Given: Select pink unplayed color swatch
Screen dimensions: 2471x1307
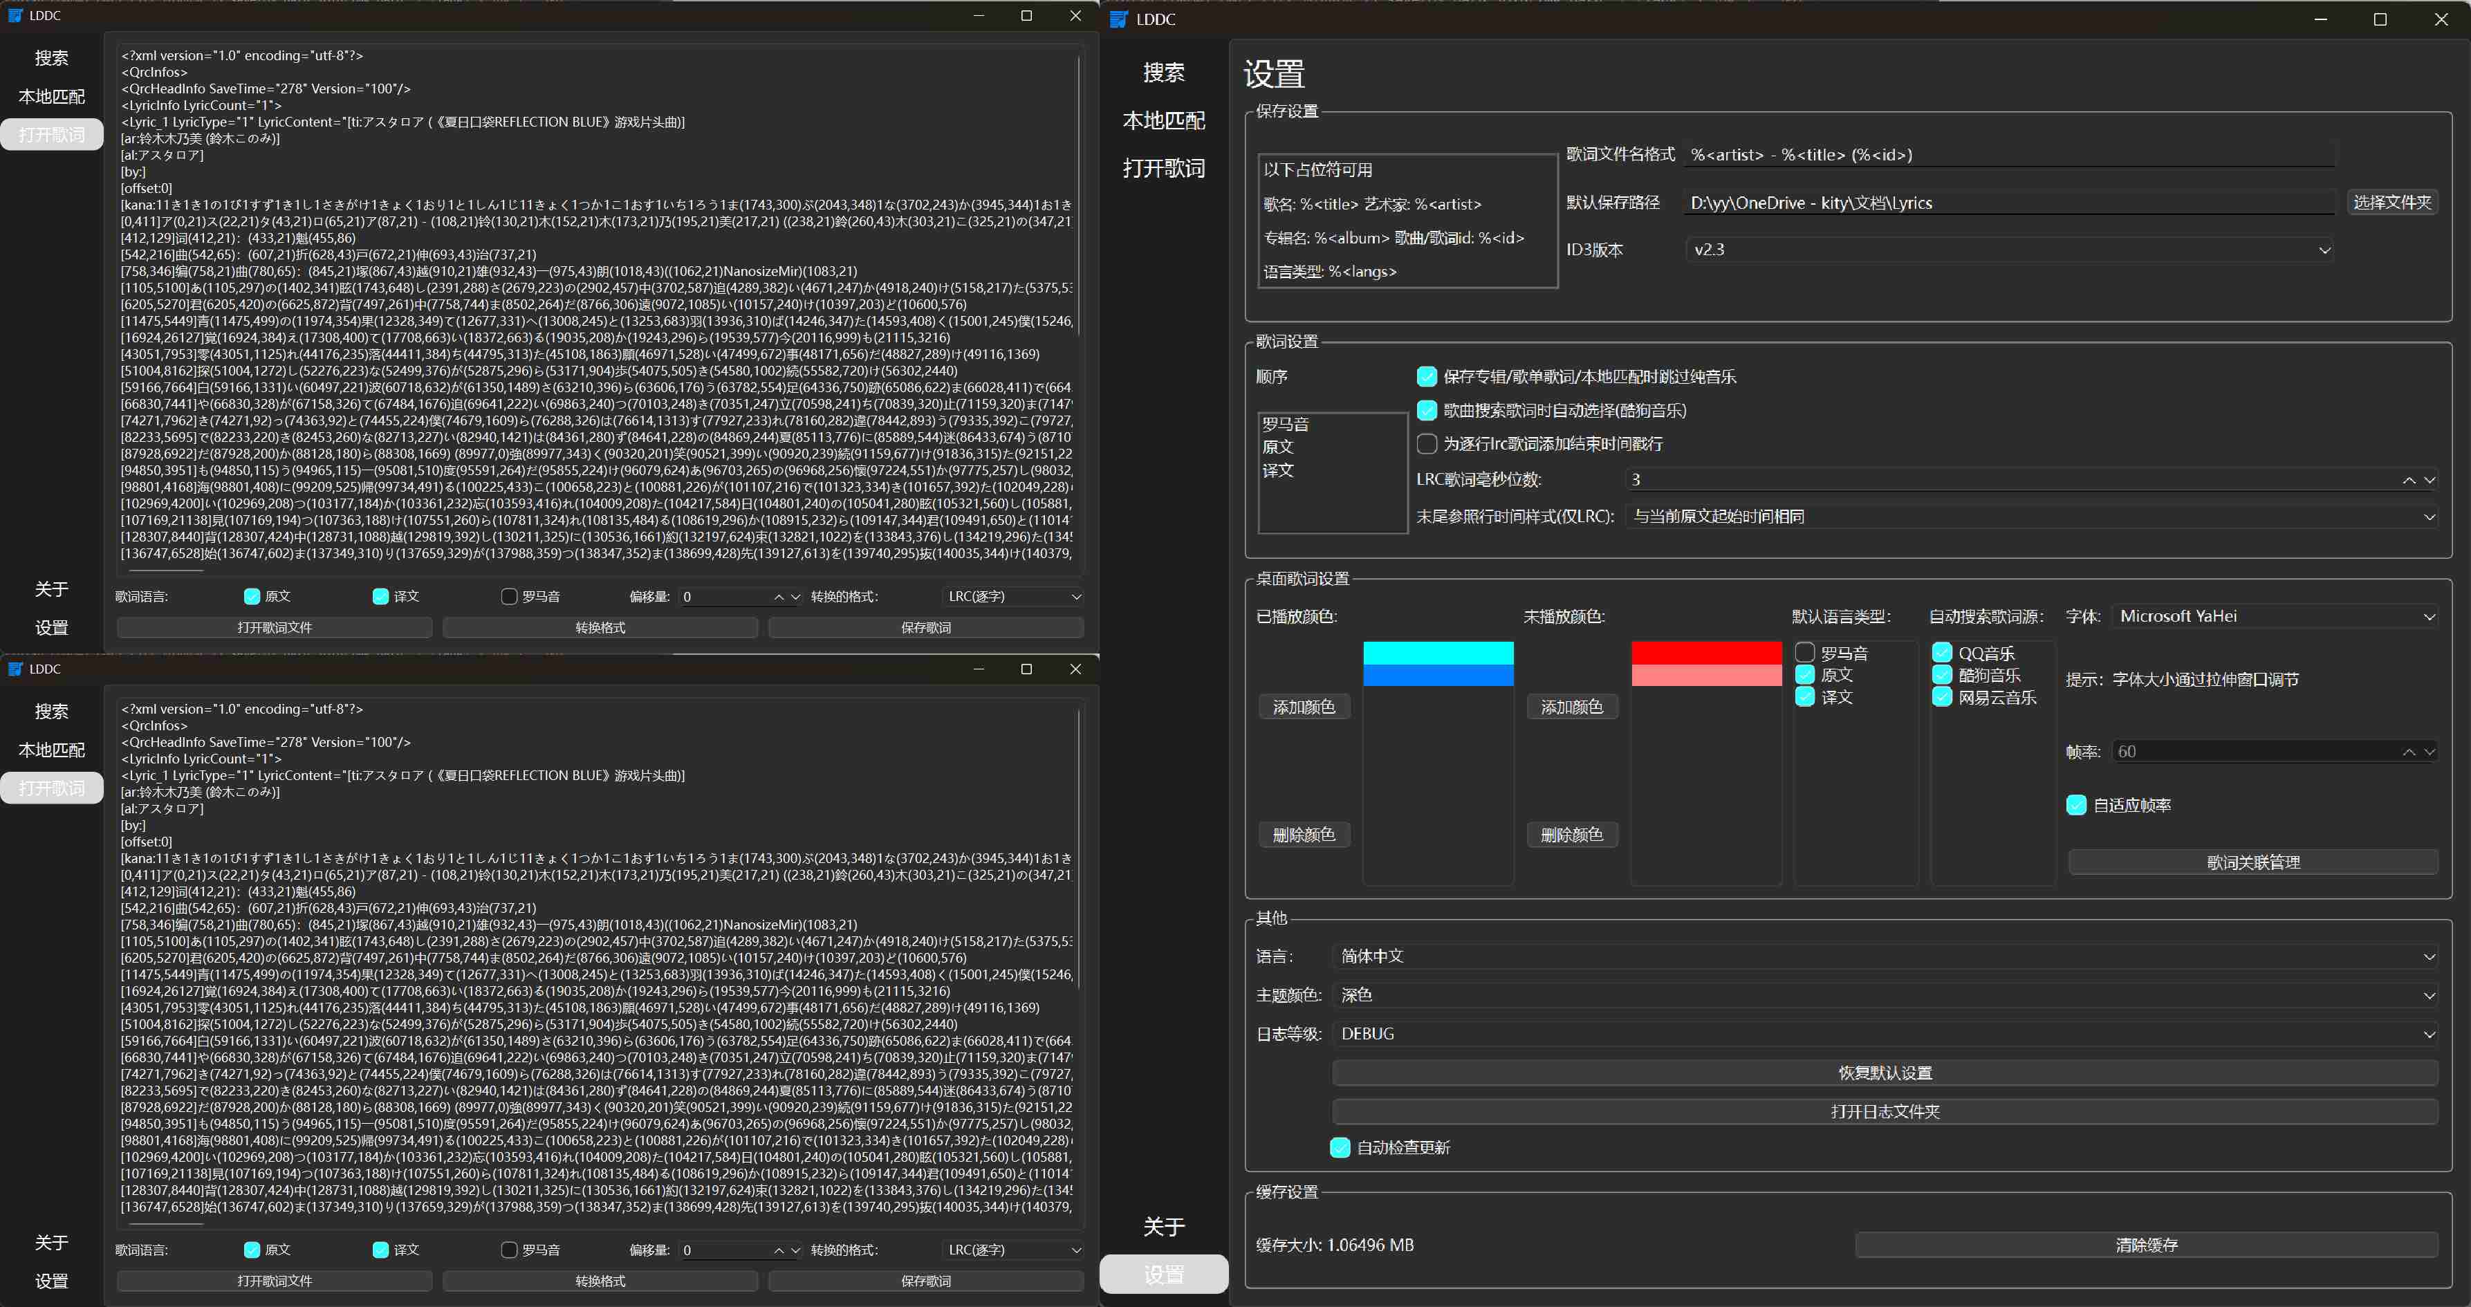Looking at the screenshot, I should [1705, 675].
